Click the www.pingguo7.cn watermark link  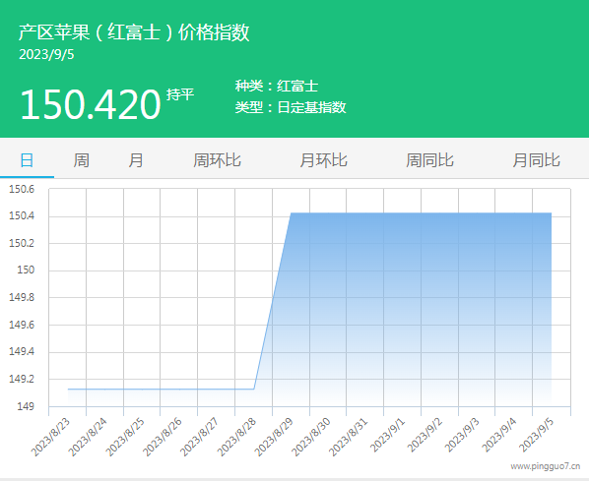[545, 466]
